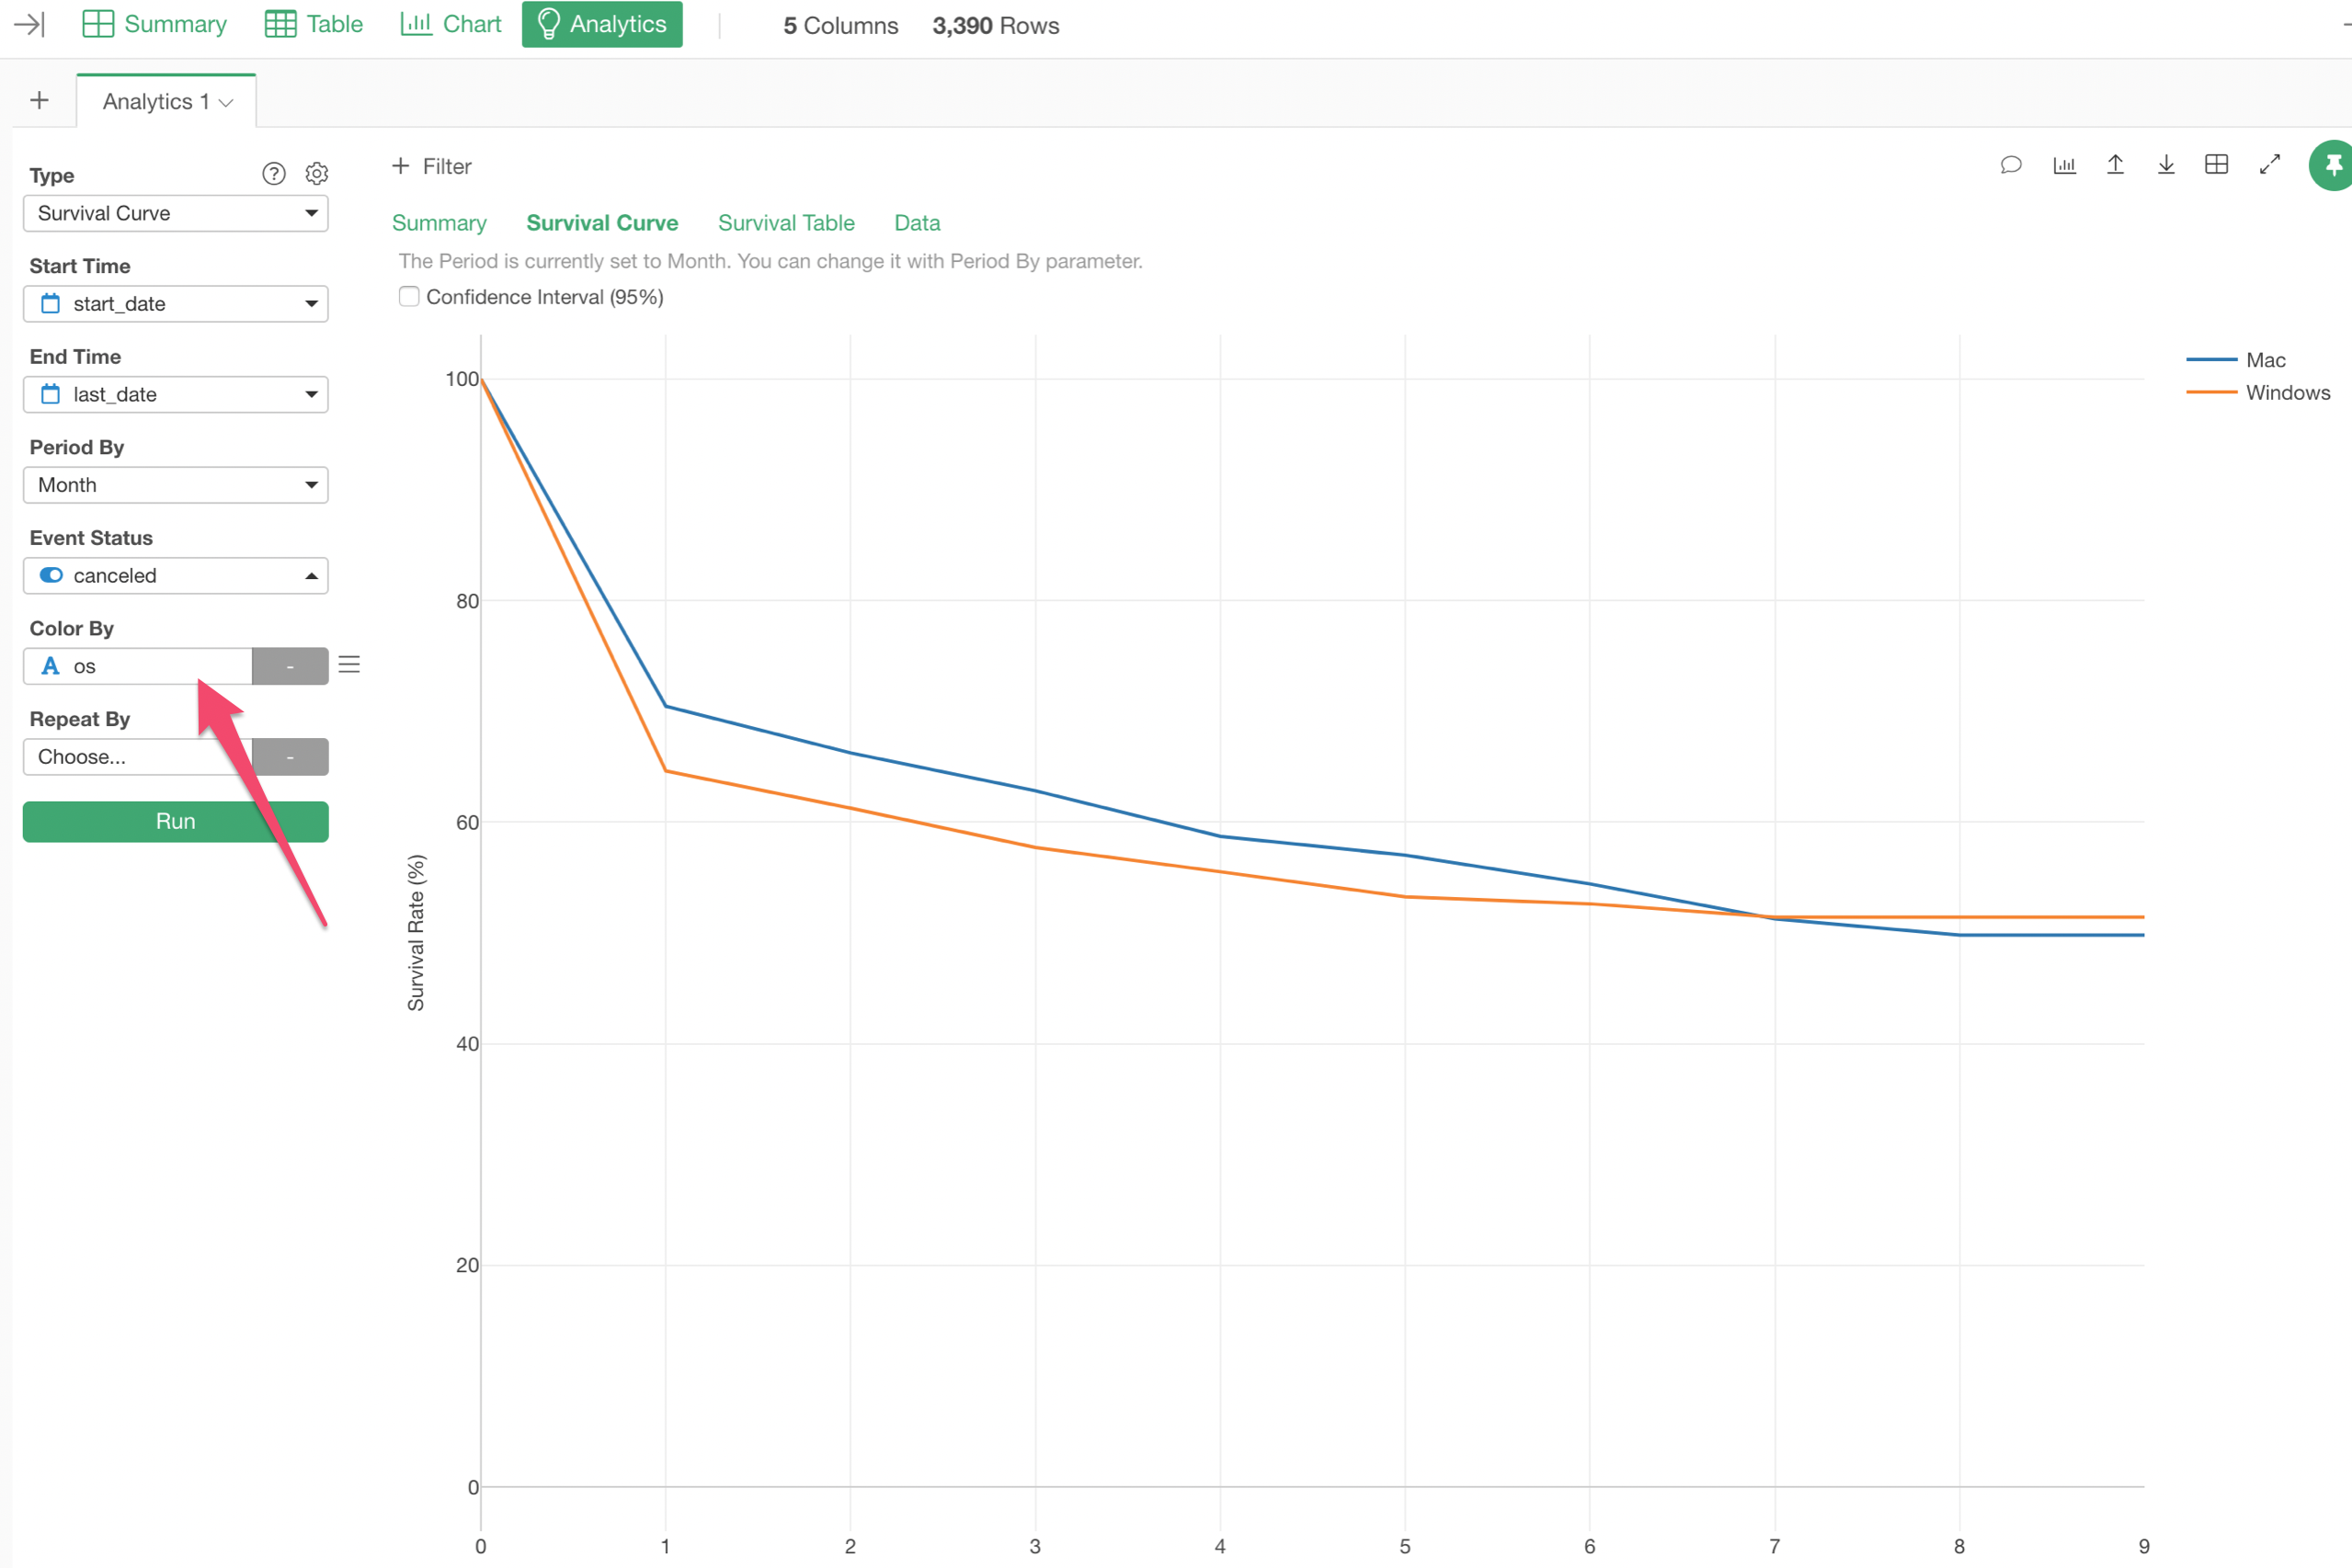The width and height of the screenshot is (2352, 1568).
Task: Switch to the Survival Table tab
Action: (x=785, y=223)
